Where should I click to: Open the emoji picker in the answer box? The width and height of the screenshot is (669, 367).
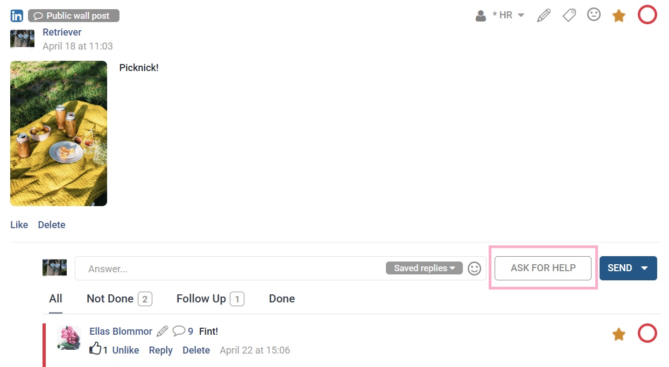[474, 268]
